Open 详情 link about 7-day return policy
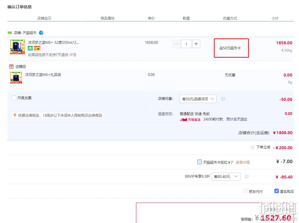 coord(73,55)
